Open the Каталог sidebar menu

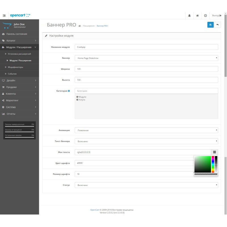(x=19, y=41)
